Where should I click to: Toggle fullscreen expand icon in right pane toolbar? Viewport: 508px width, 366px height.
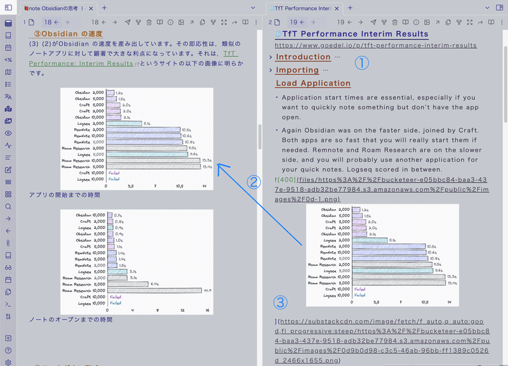point(469,22)
